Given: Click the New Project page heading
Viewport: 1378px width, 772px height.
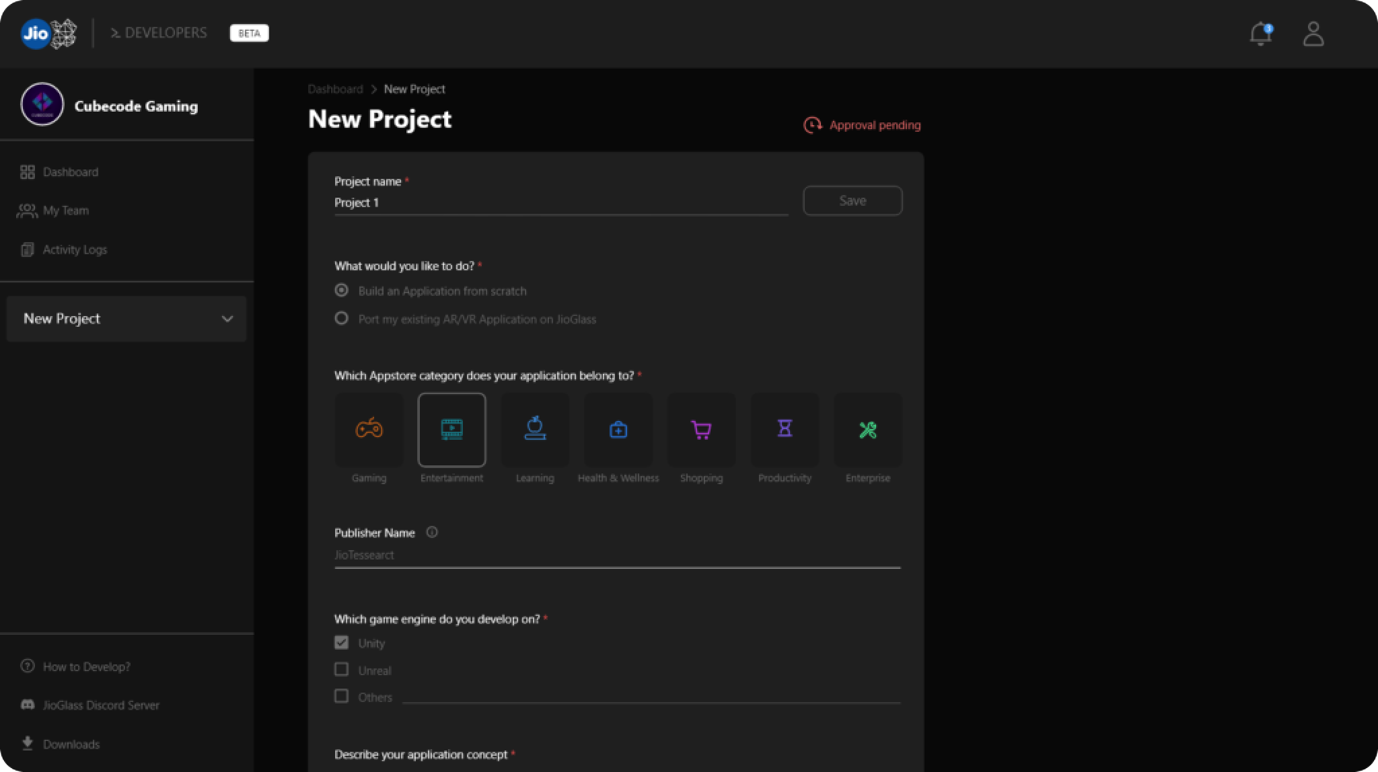Looking at the screenshot, I should coord(379,119).
